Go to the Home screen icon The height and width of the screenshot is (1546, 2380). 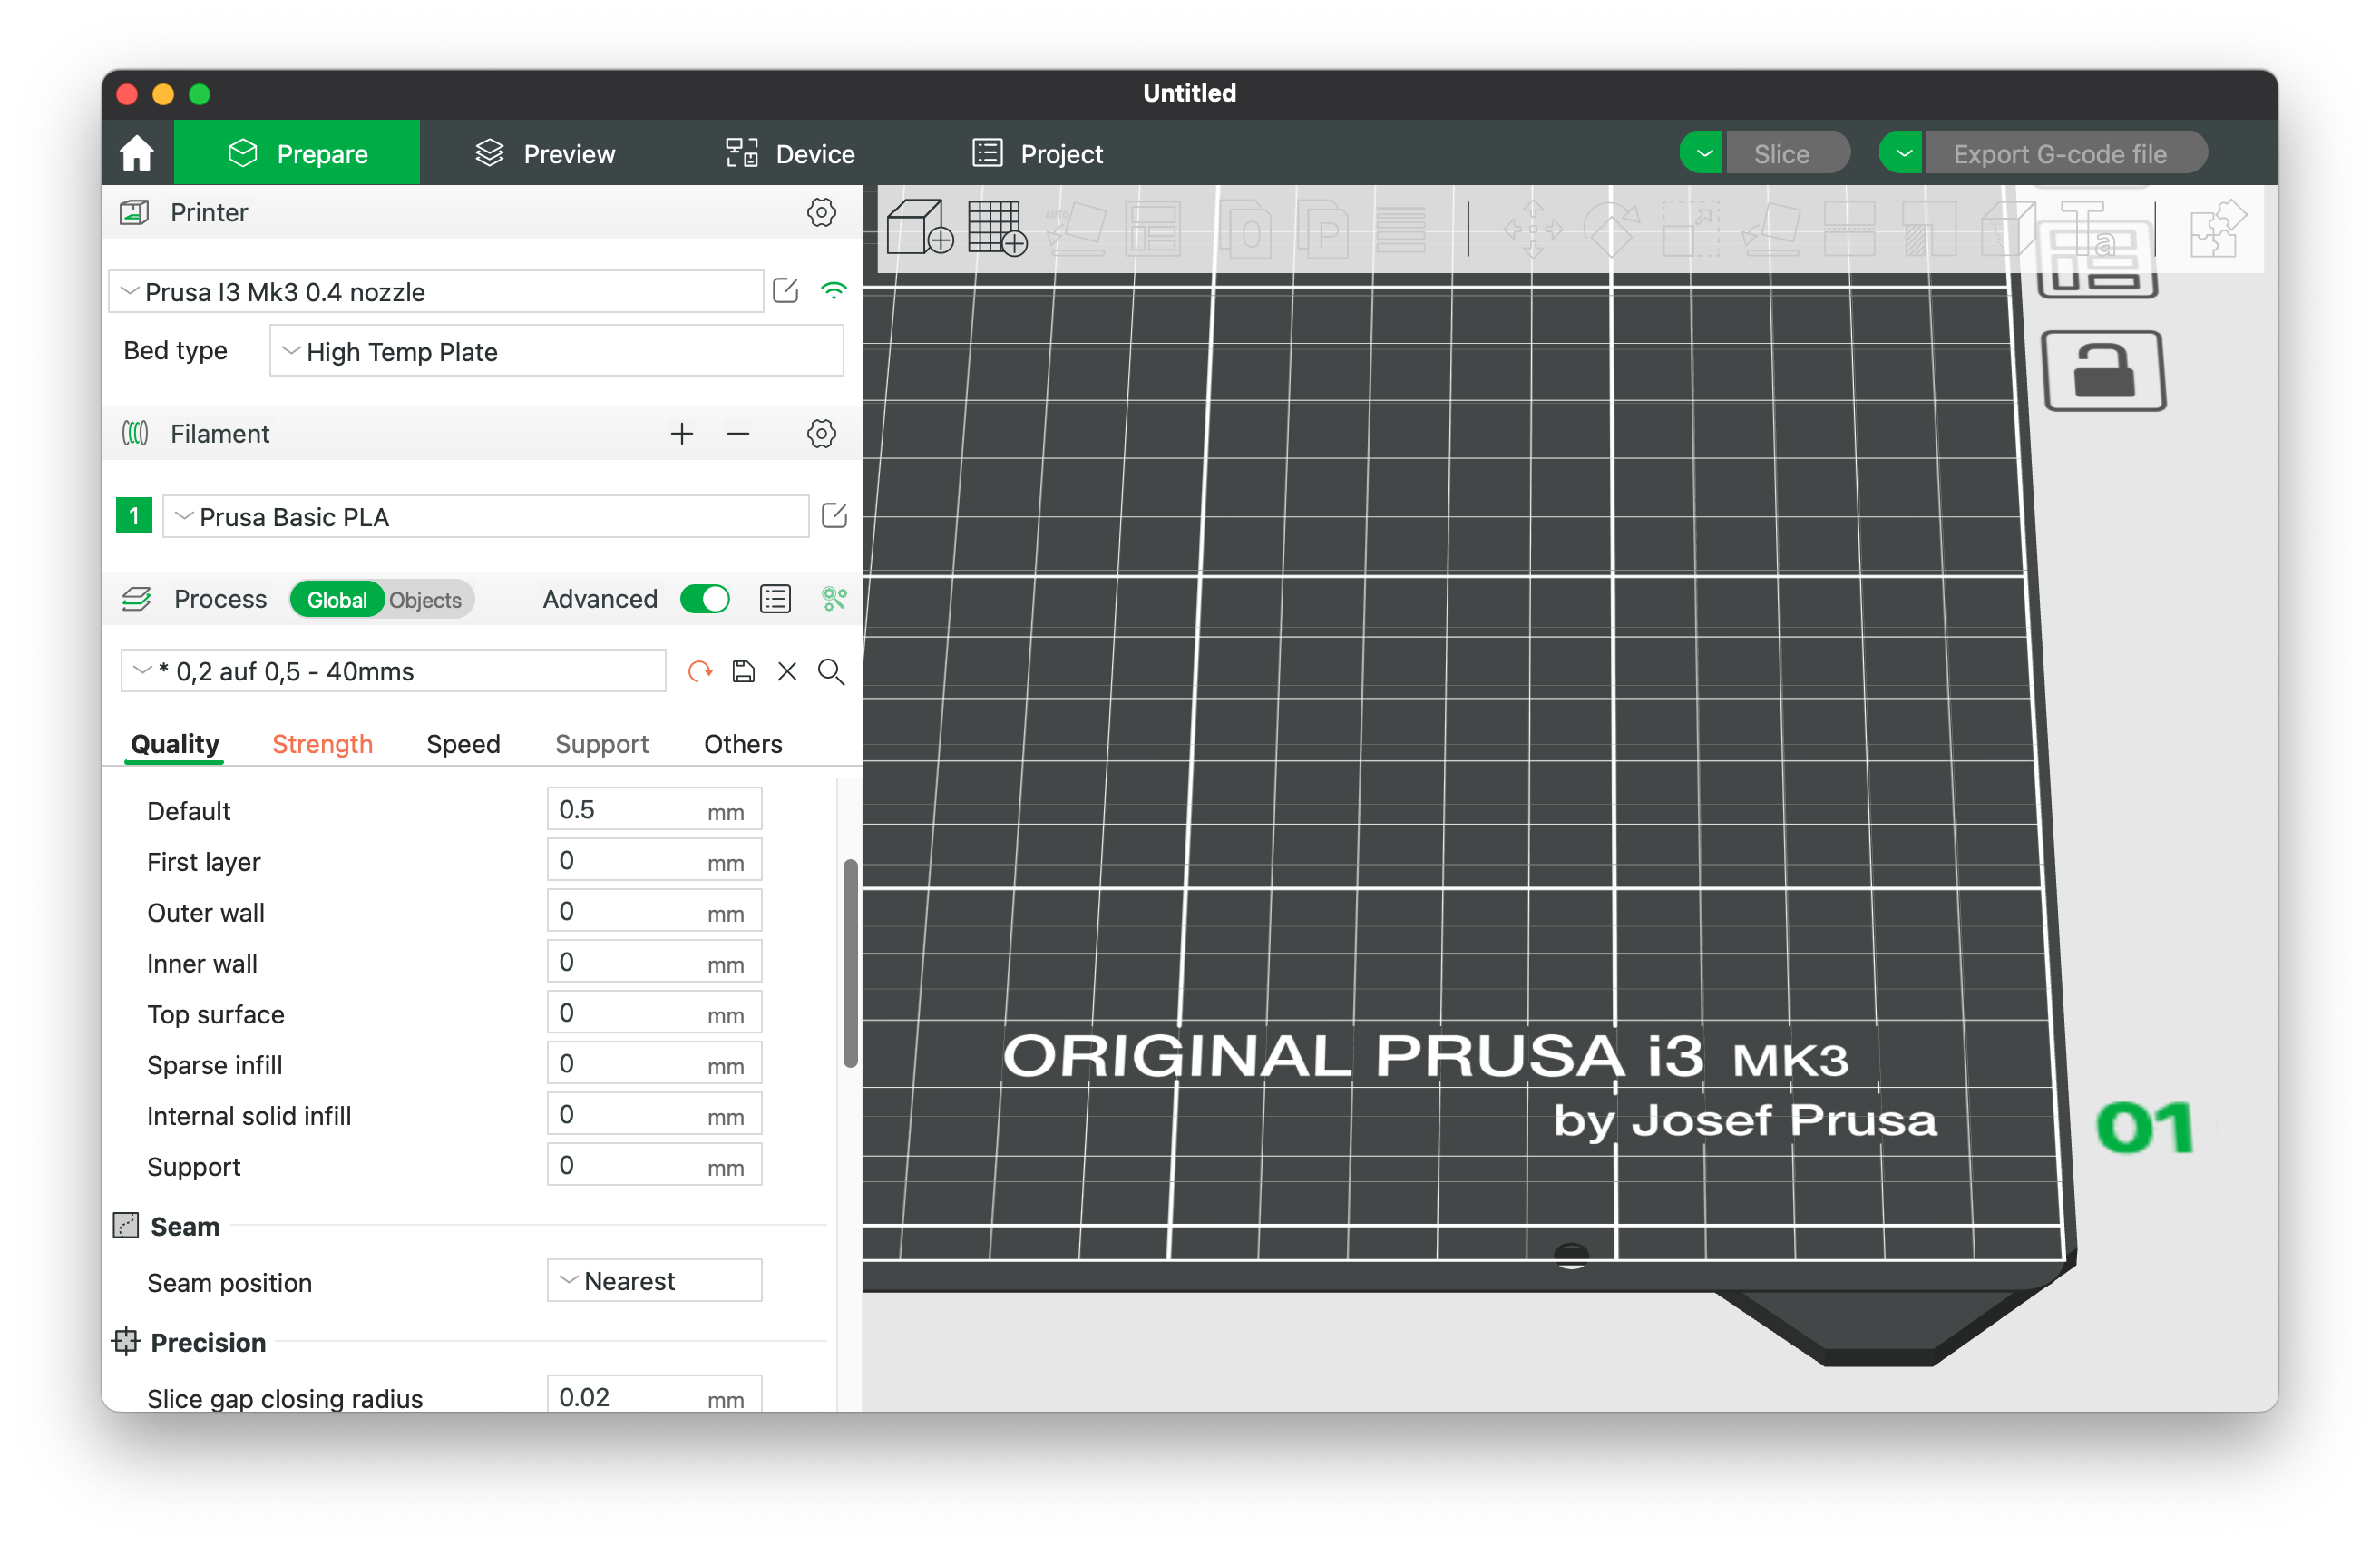click(137, 154)
